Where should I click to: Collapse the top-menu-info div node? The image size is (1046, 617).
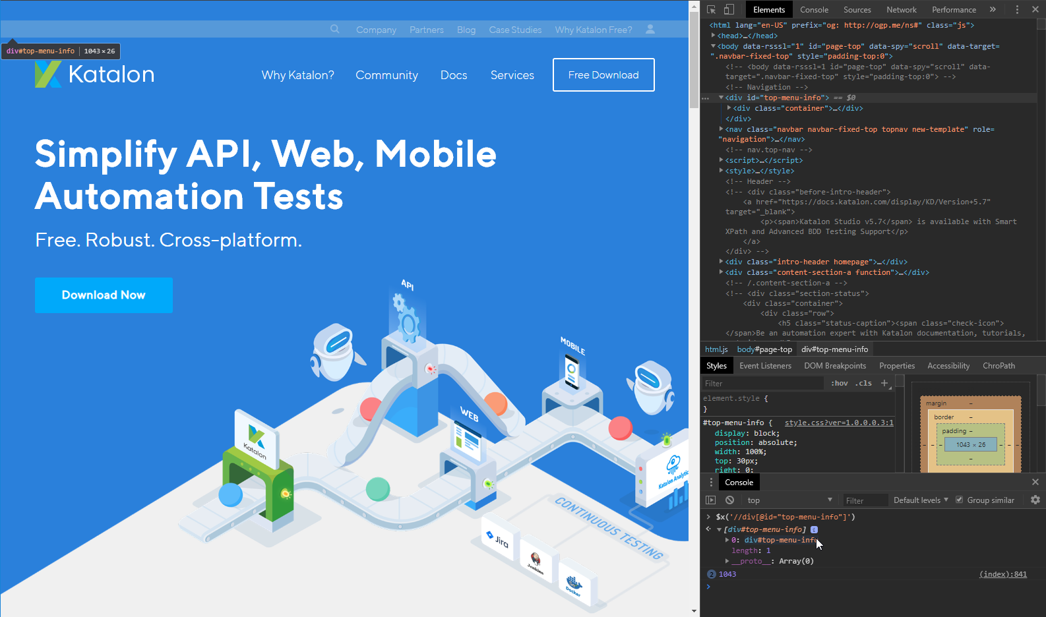(721, 98)
